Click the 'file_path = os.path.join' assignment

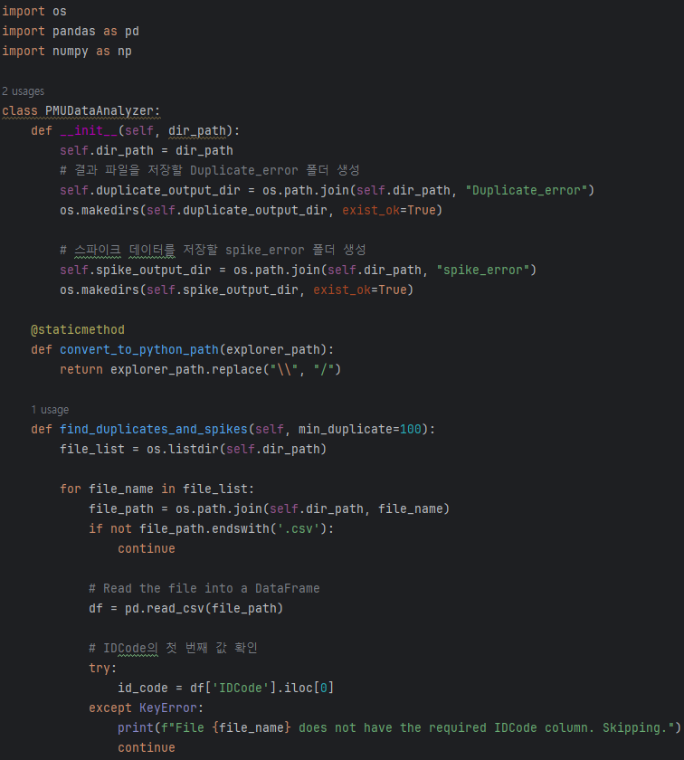pos(269,508)
